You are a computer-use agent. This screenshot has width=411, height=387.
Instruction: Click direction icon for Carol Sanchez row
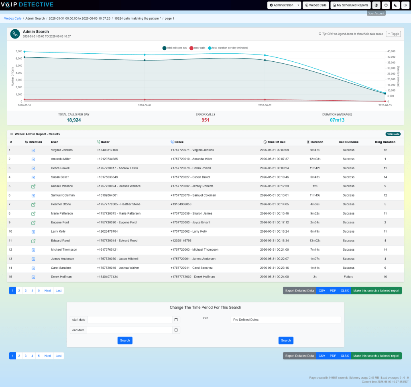[x=33, y=268]
